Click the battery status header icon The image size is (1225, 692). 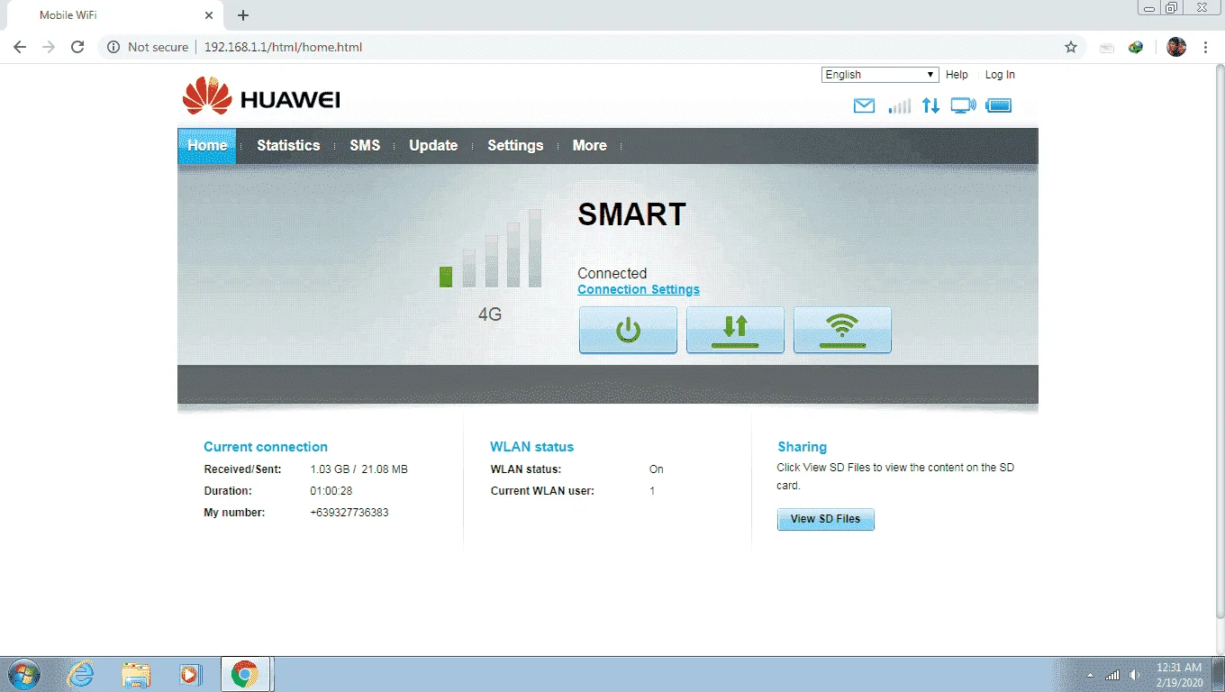[999, 105]
